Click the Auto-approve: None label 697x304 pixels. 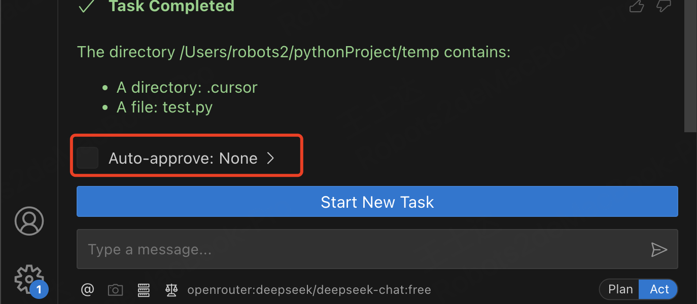click(x=183, y=158)
